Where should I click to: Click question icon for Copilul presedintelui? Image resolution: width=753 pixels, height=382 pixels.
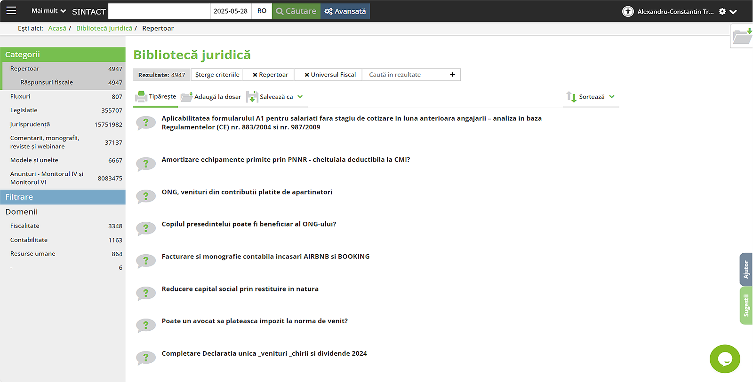click(x=146, y=229)
